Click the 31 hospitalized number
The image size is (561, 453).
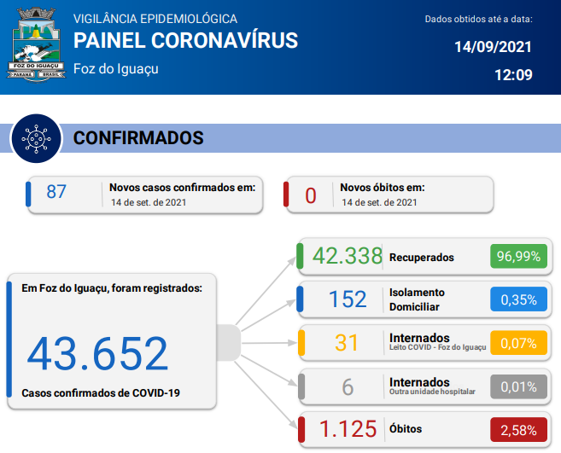(x=347, y=342)
